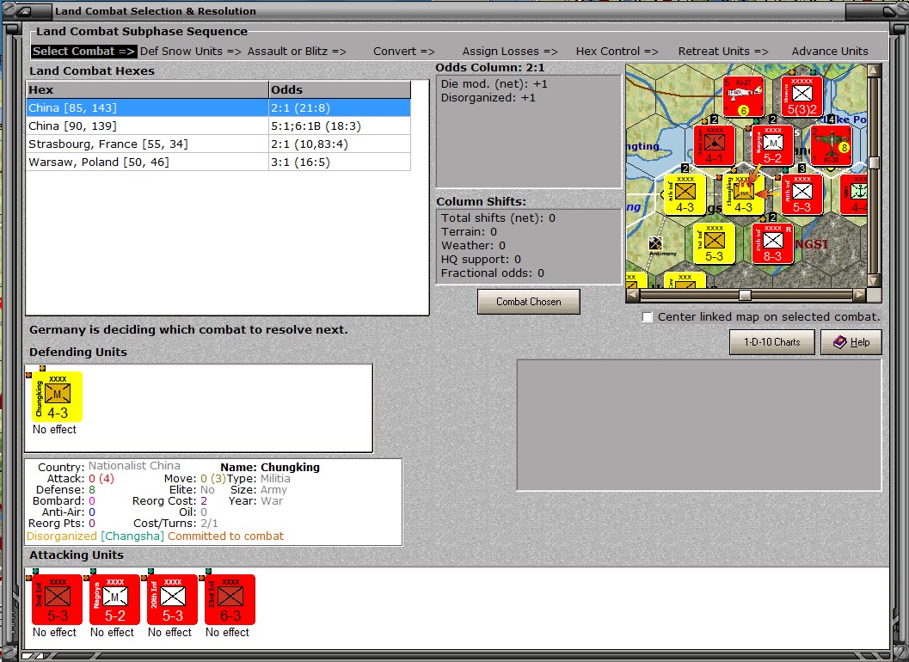
Task: Go to Assign Losses subphase
Action: click(510, 51)
